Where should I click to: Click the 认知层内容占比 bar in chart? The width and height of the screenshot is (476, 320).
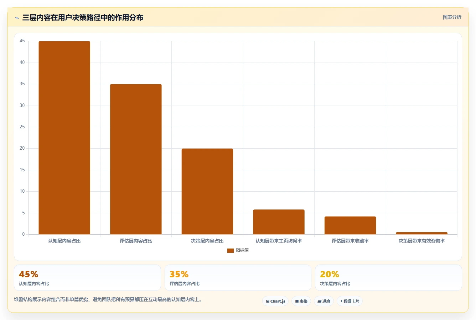pyautogui.click(x=64, y=138)
